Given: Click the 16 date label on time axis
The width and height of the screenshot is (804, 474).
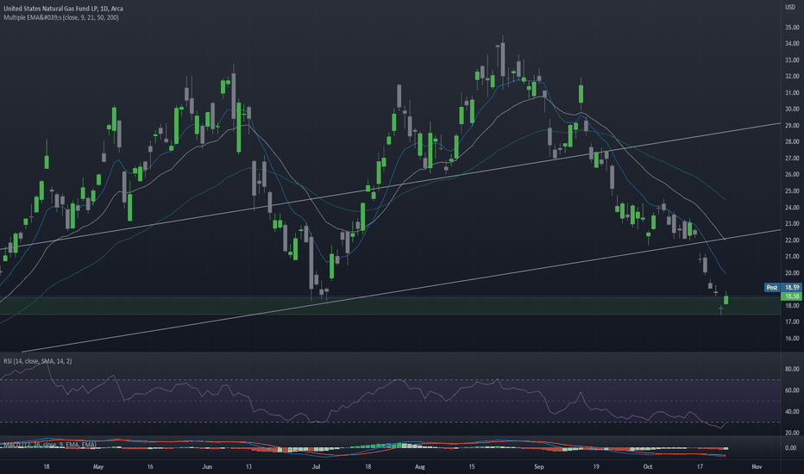Looking at the screenshot, I should click(x=150, y=467).
